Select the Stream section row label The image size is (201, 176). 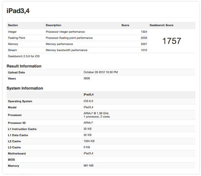click(12, 50)
